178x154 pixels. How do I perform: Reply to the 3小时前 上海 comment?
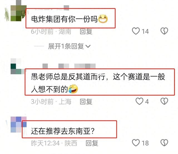86,102
